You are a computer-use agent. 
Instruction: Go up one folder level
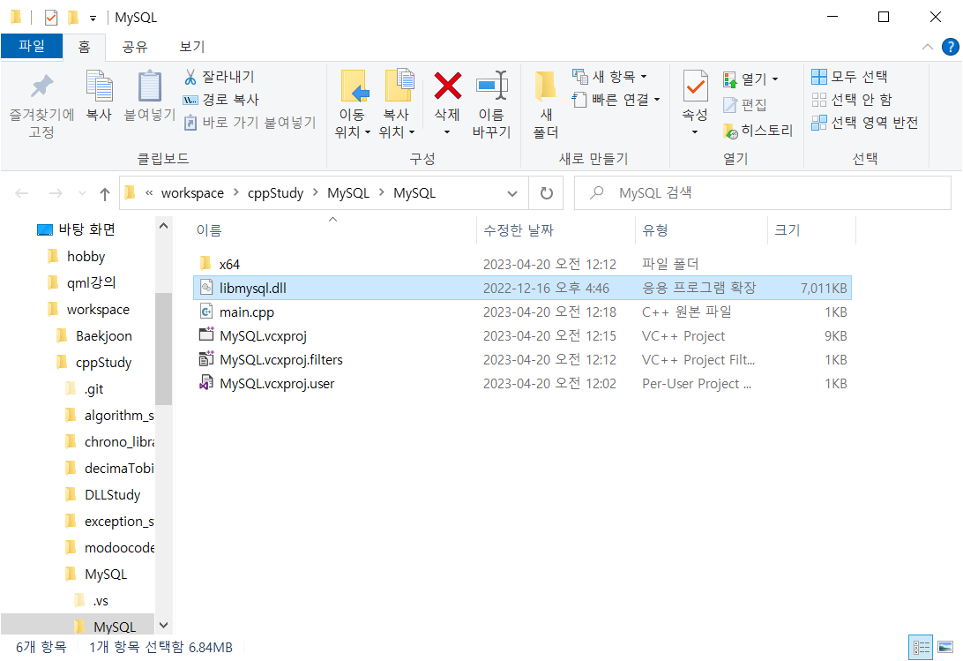pyautogui.click(x=104, y=194)
